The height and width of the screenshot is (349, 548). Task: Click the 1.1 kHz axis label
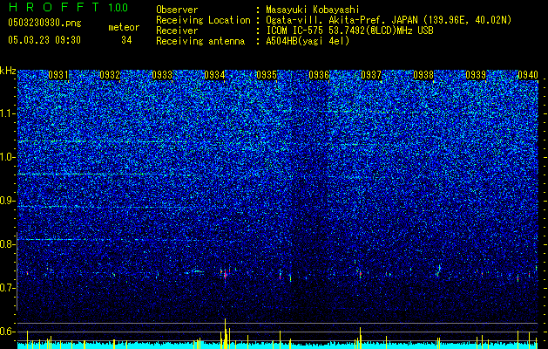pyautogui.click(x=8, y=113)
